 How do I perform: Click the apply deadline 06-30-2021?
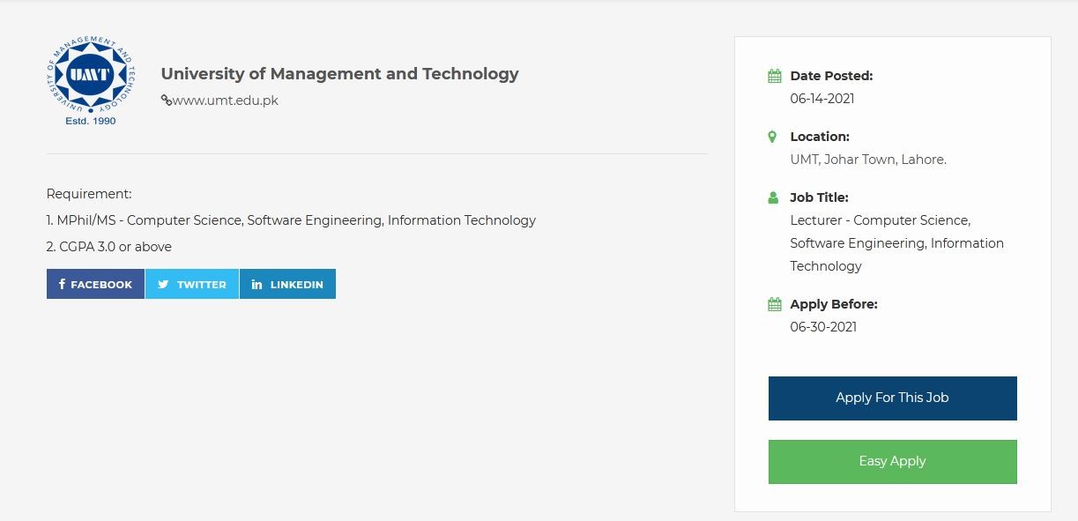coord(823,327)
